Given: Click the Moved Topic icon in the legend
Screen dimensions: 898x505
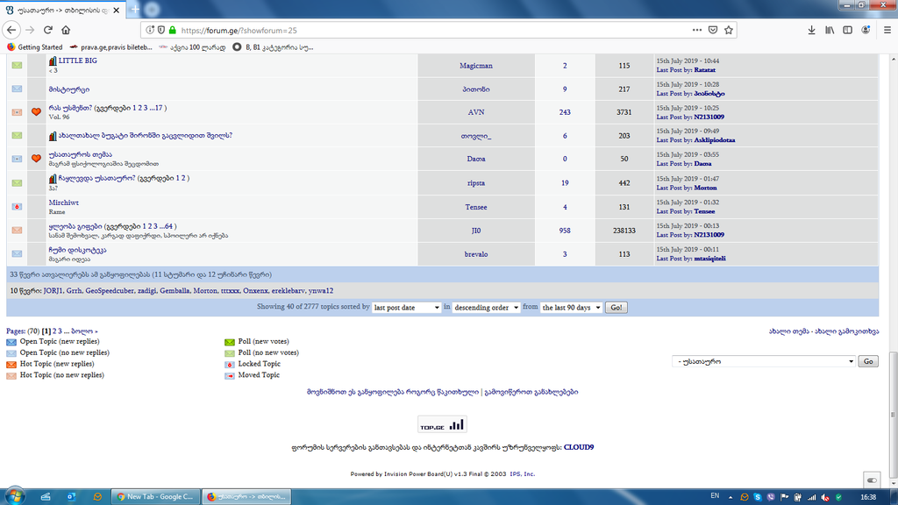Looking at the screenshot, I should point(230,374).
